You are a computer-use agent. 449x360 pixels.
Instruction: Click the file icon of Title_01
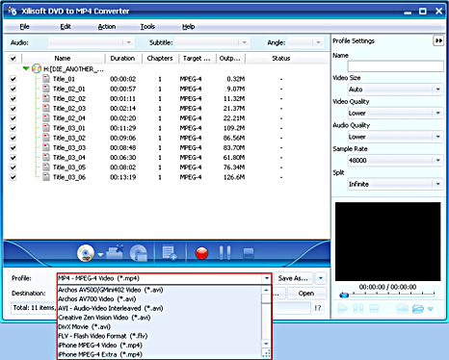click(46, 79)
